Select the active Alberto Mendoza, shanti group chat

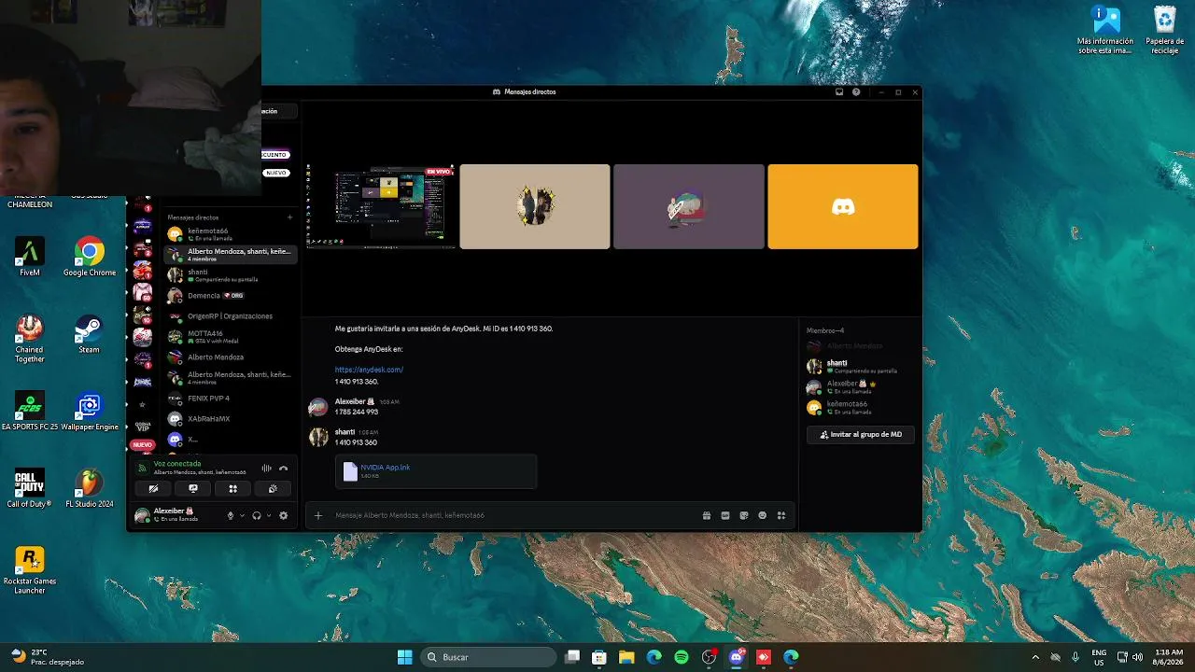[231, 254]
